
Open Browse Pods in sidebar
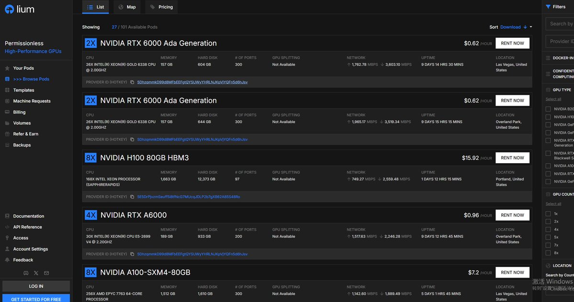coord(31,79)
